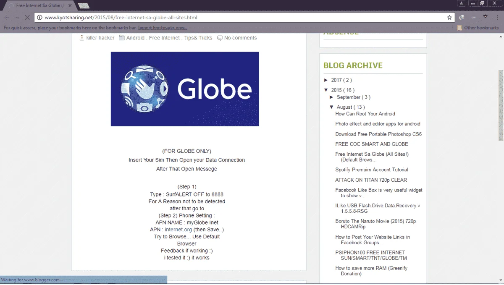The width and height of the screenshot is (504, 285).
Task: Click the Globe logo banner image
Action: tap(185, 89)
